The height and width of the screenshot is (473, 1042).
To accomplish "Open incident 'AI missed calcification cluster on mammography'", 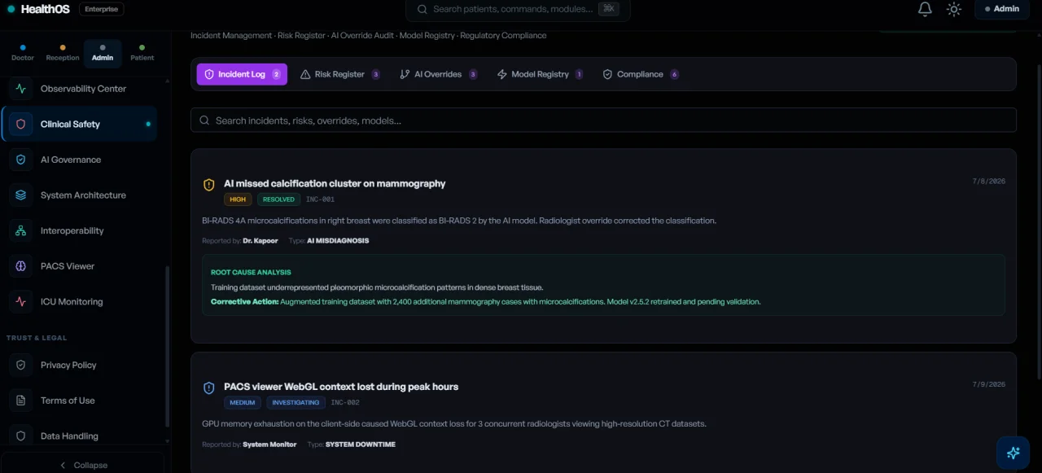I will point(335,184).
